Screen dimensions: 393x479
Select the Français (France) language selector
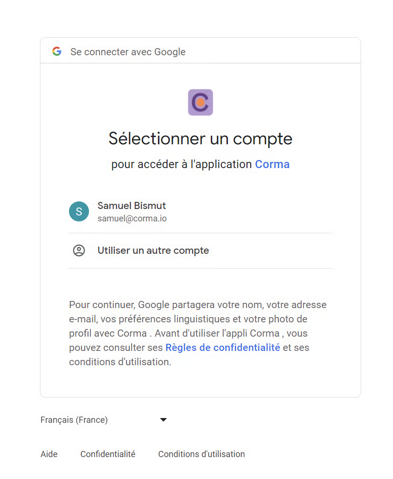tap(74, 420)
